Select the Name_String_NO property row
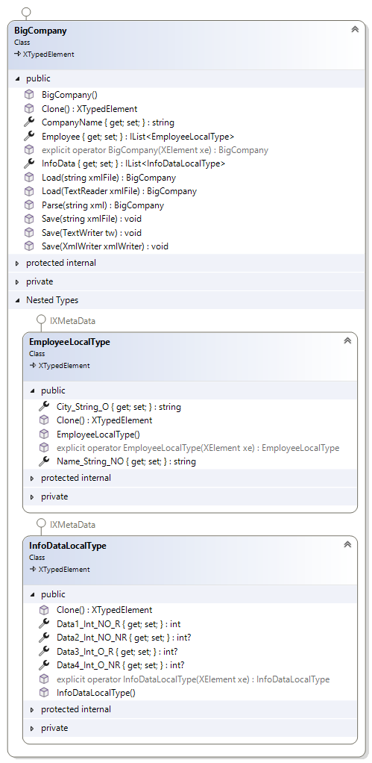The width and height of the screenshot is (372, 763). pyautogui.click(x=126, y=461)
